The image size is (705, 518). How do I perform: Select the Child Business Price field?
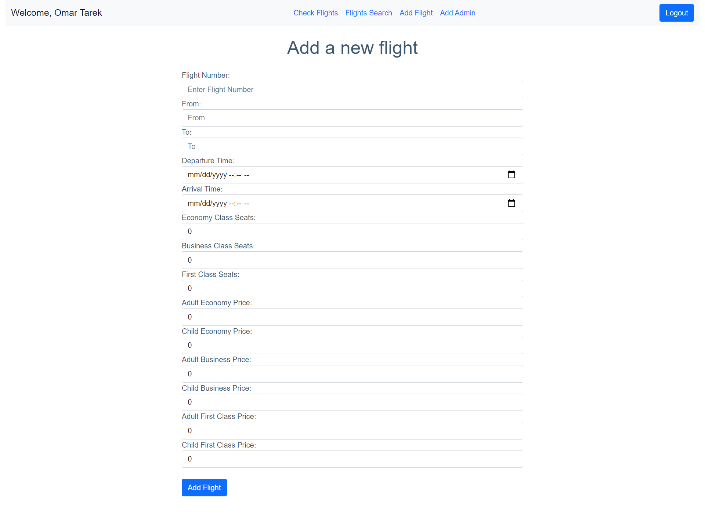tap(352, 402)
